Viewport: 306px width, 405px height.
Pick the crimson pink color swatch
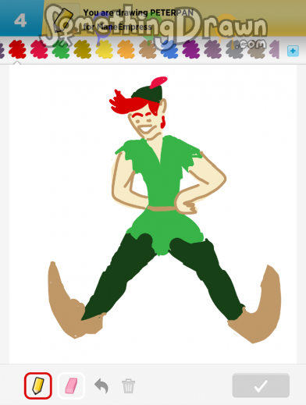pos(39,49)
